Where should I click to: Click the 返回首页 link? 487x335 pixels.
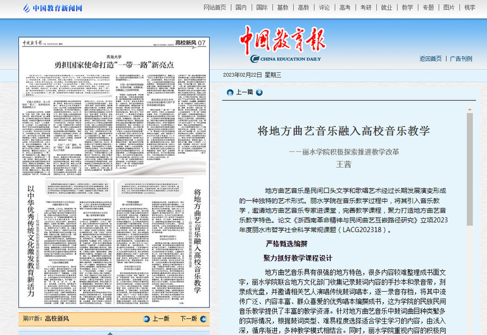point(430,59)
